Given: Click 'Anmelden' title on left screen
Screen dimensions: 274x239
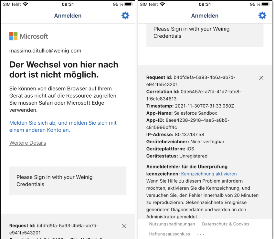Looking at the screenshot, I should click(68, 16).
